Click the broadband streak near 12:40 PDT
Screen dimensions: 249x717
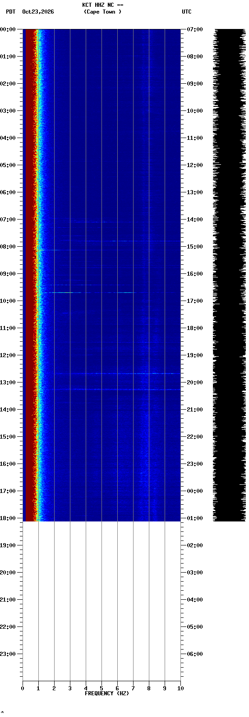click(117, 373)
